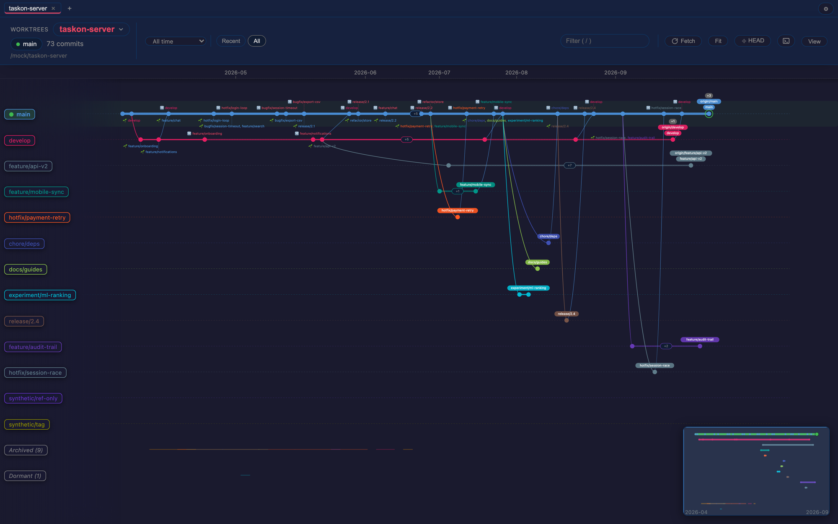Viewport: 838px width, 524px height.
Task: Select the All commits filter
Action: (x=257, y=41)
